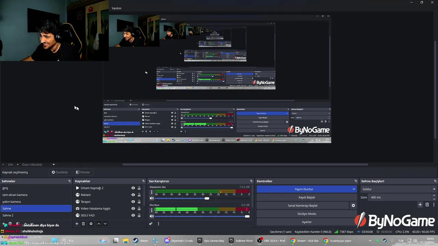Open Mic/Aux three-dot options
This screenshot has width=438, height=246.
pos(152,210)
